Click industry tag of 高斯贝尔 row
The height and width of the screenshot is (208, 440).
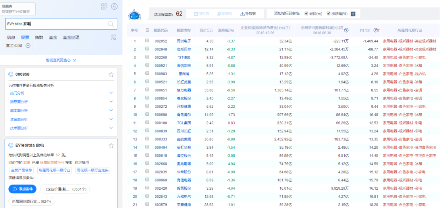409,49
